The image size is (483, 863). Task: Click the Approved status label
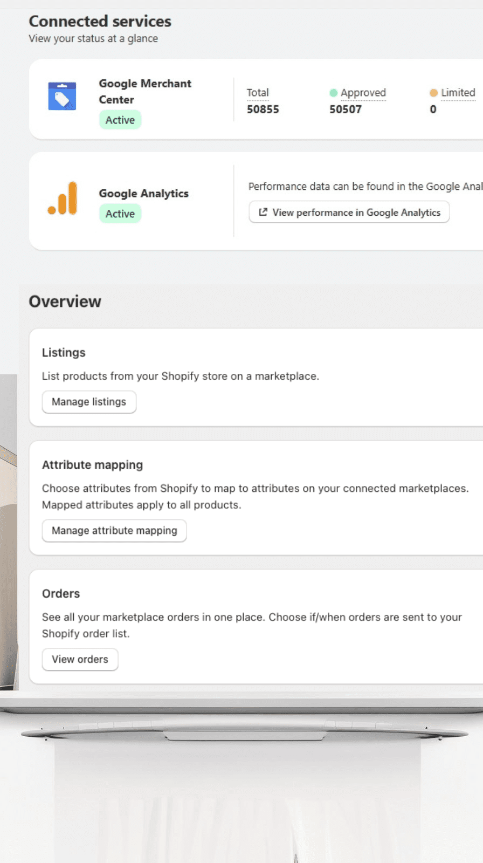[363, 93]
